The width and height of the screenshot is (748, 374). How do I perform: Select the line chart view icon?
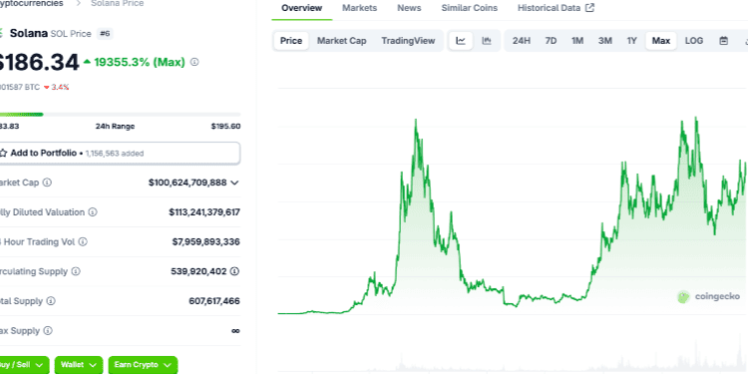pyautogui.click(x=461, y=41)
